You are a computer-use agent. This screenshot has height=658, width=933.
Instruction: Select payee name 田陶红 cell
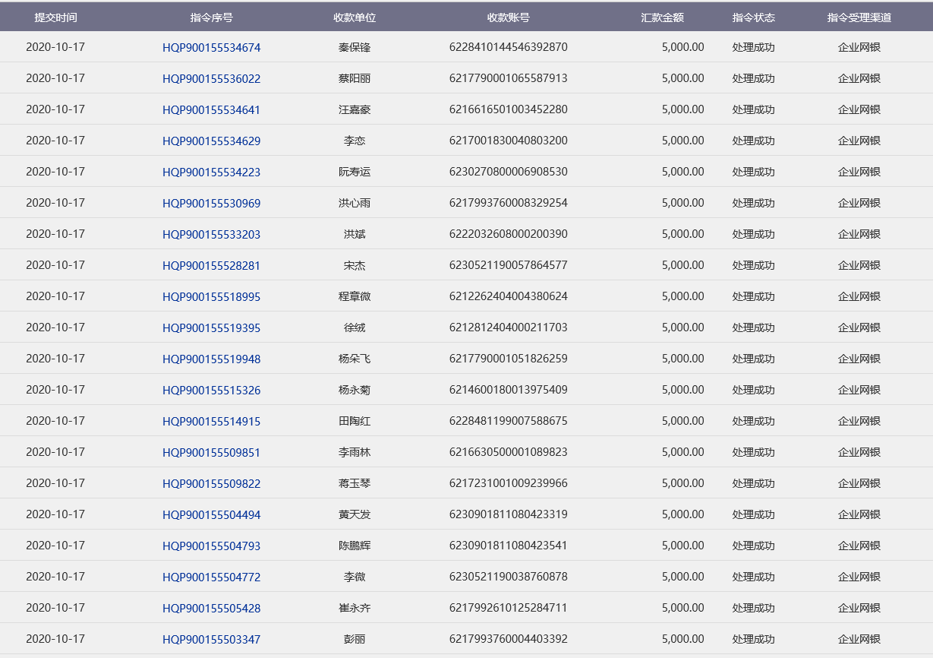(355, 421)
